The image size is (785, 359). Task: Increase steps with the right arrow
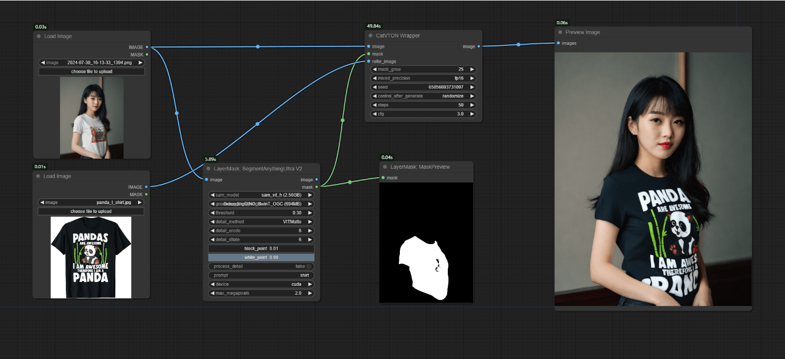[x=473, y=105]
